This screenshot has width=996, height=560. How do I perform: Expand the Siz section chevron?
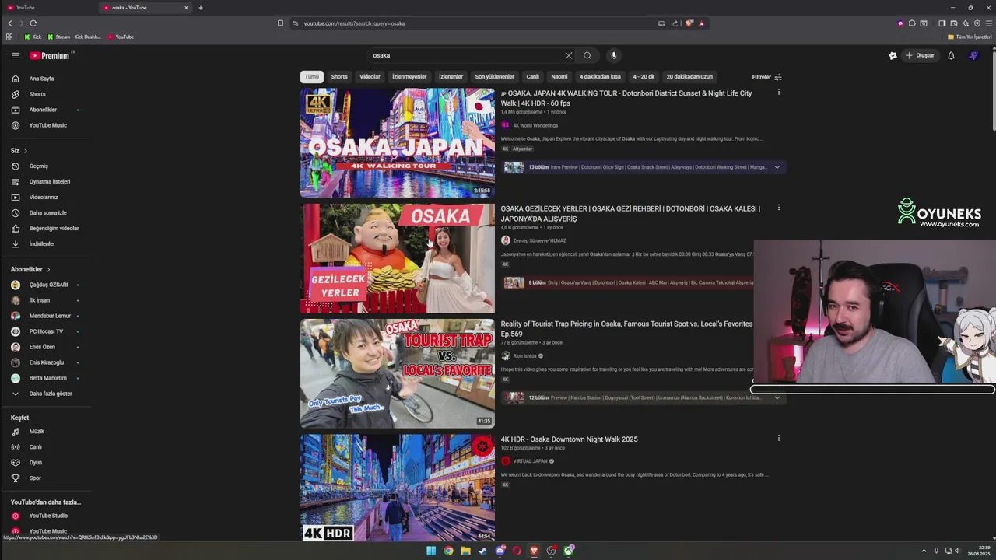25,150
